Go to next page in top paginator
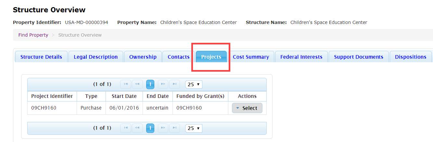This screenshot has width=433, height=142. pos(163,84)
